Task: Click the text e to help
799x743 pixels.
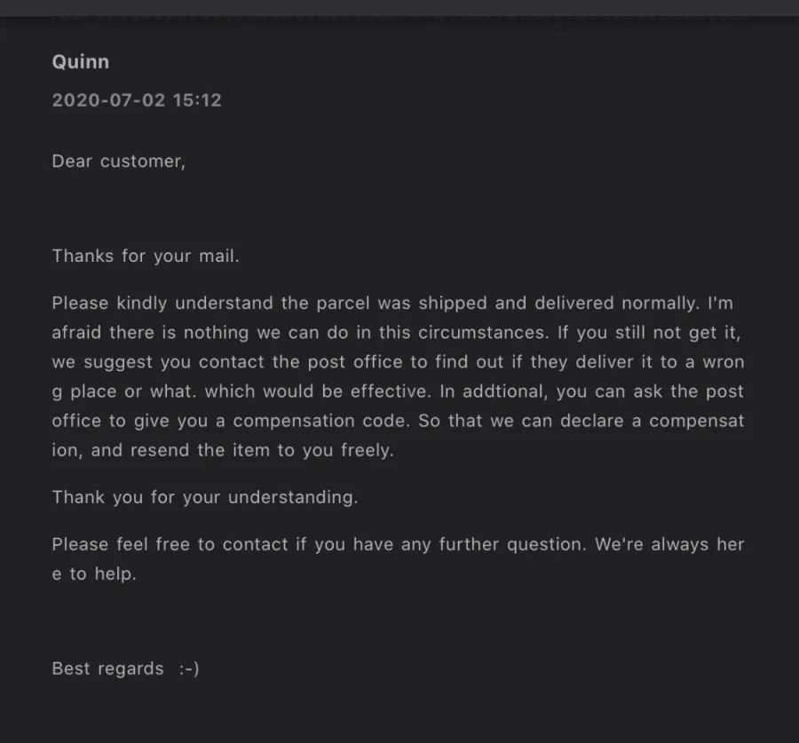Action: click(94, 573)
